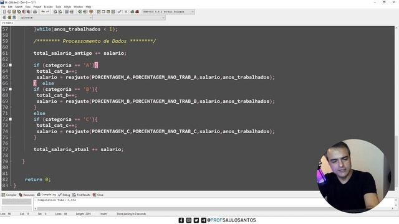Open the View menu
Image resolution: width=399 pixels, height=224 pixels.
(x=27, y=7)
